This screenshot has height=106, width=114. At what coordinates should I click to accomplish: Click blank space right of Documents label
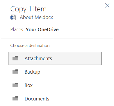(76, 99)
